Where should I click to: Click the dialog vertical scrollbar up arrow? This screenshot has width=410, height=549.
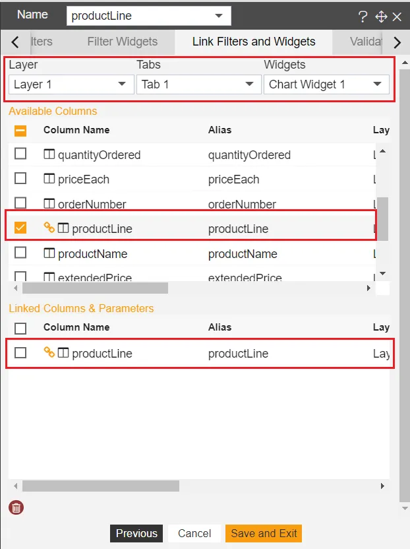pyautogui.click(x=405, y=63)
